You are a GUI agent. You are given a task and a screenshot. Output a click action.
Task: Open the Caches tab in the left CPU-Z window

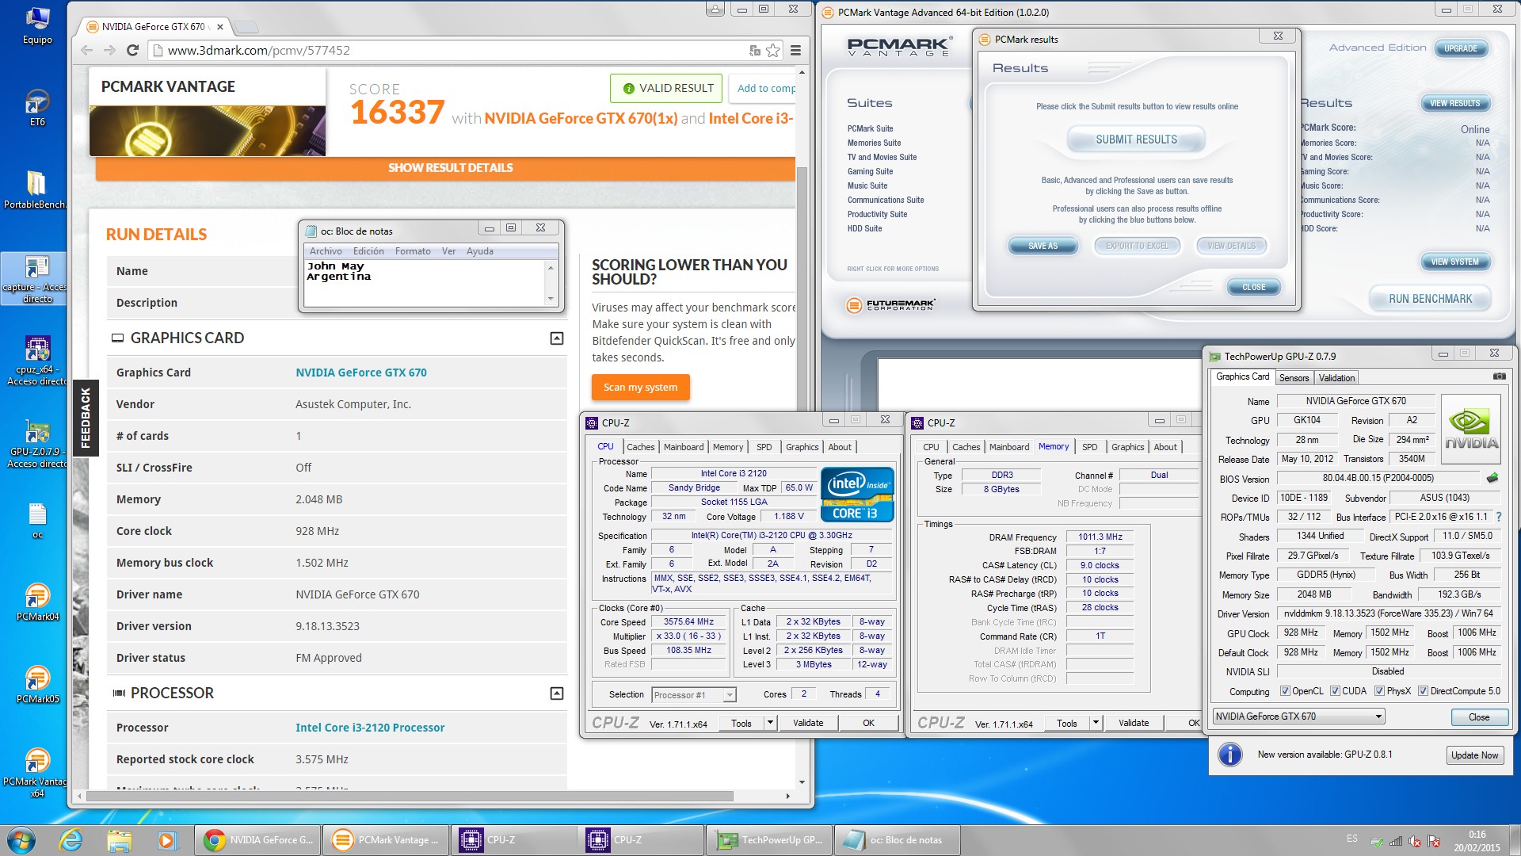[641, 447]
